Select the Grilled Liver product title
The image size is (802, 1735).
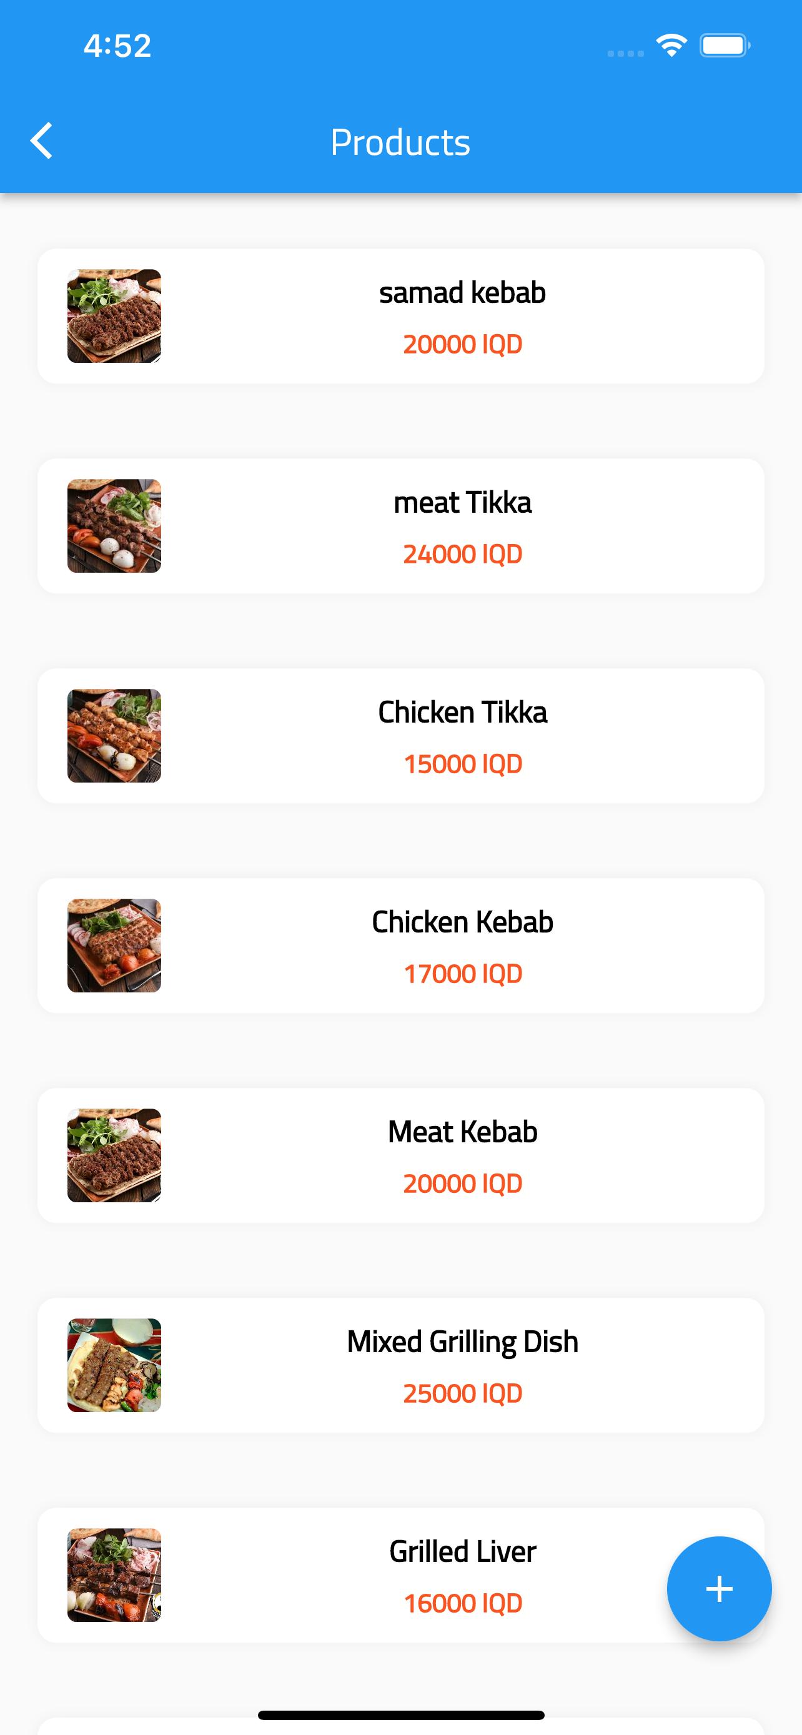[463, 1552]
